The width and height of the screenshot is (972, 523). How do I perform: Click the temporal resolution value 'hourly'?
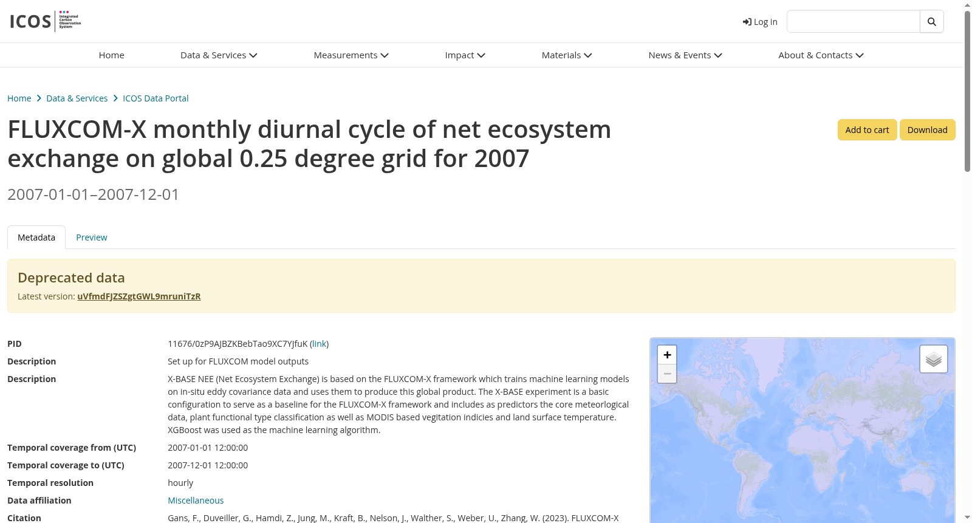(180, 483)
